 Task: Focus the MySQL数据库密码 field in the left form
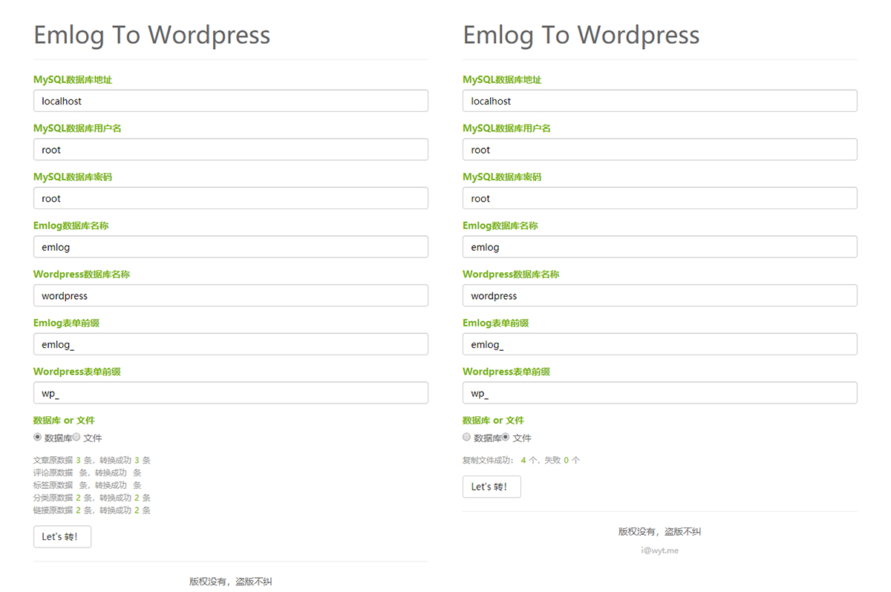coord(231,198)
